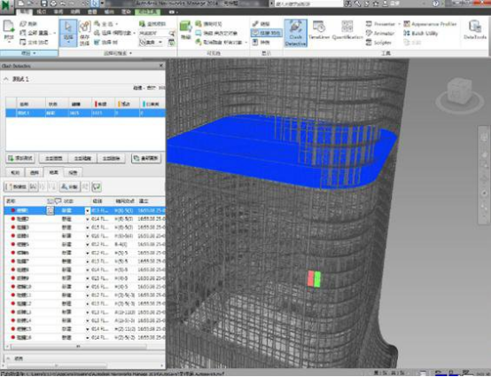Click the cyan-marked column header in tests table
491x377 pixels.
pos(152,104)
